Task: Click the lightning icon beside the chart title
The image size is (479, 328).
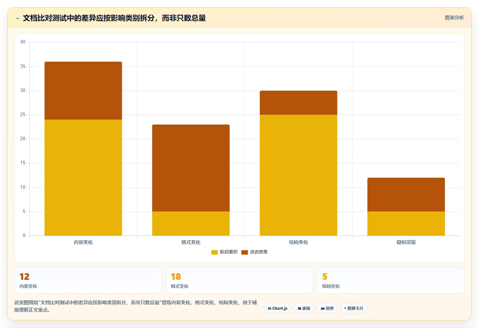Action: click(17, 18)
